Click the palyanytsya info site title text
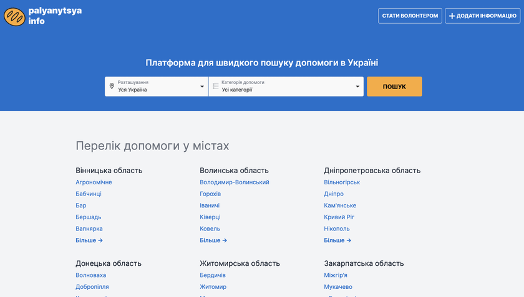This screenshot has width=524, height=297. (55, 16)
